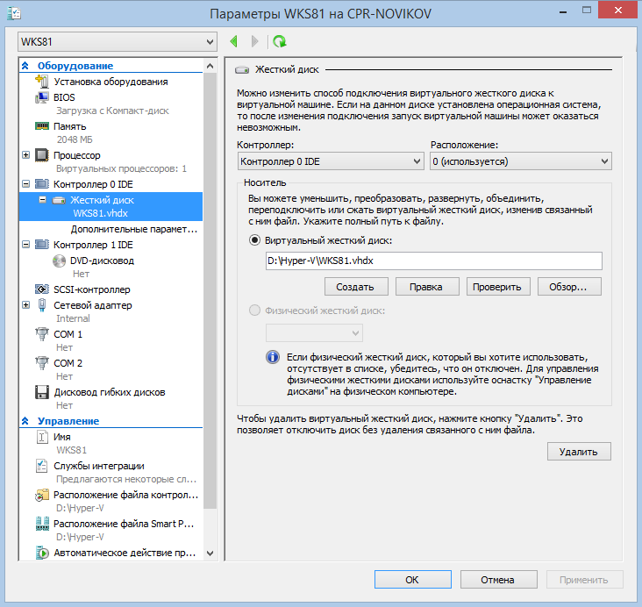Image resolution: width=642 pixels, height=607 pixels.
Task: Collapse the Управление section chevron
Action: [x=25, y=421]
